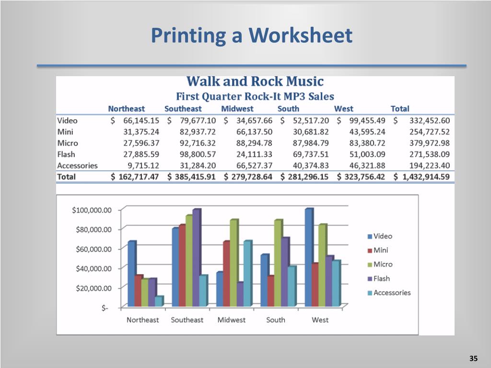The width and height of the screenshot is (491, 368).
Task: Select total cell 162,717.47
Action: point(139,177)
